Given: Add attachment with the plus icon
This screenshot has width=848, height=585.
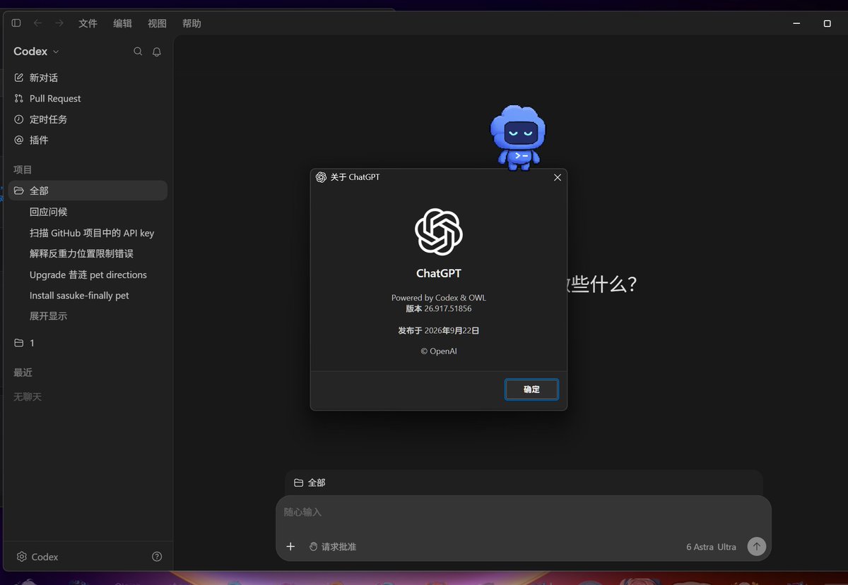Looking at the screenshot, I should point(290,547).
